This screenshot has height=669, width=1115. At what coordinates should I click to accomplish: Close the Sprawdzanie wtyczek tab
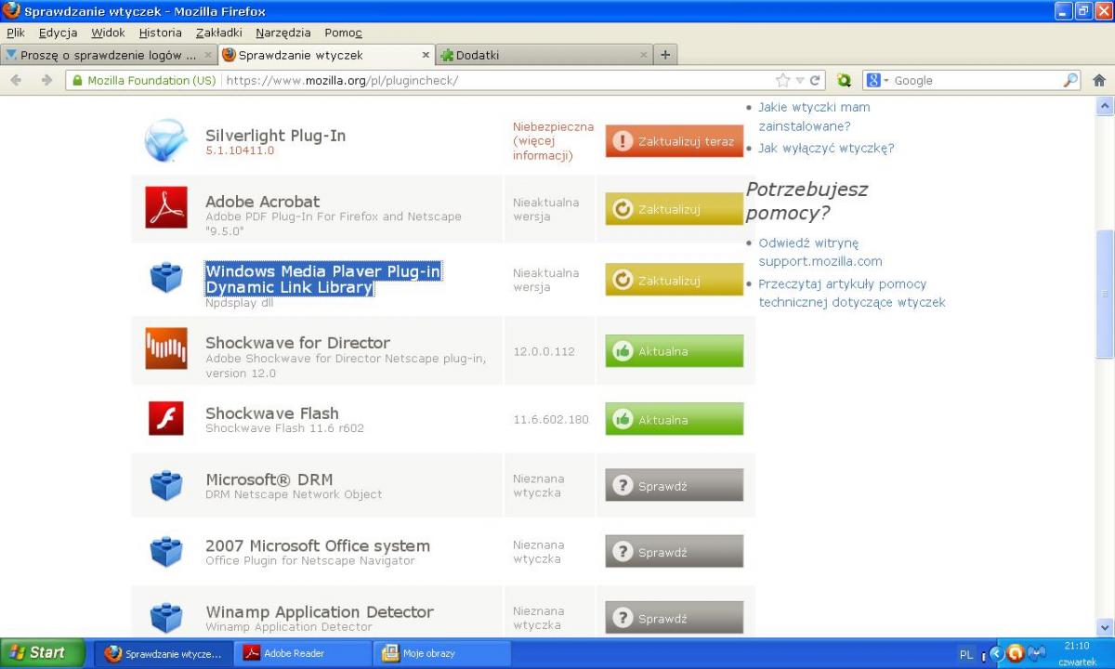tap(426, 55)
